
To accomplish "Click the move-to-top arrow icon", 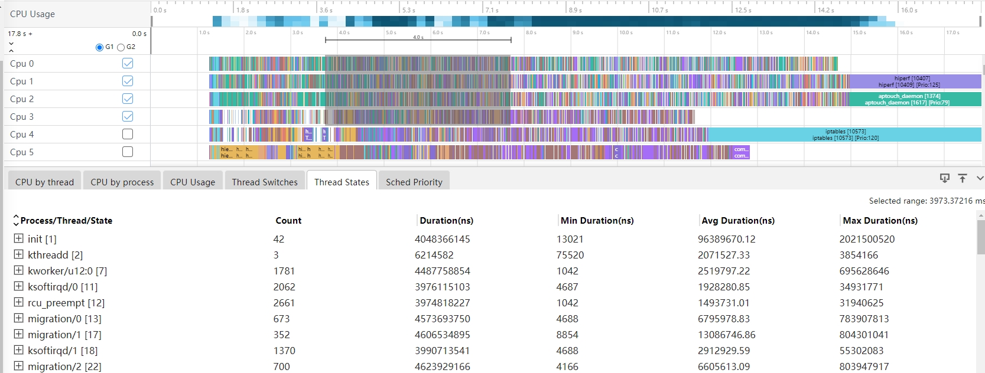I will (x=963, y=178).
